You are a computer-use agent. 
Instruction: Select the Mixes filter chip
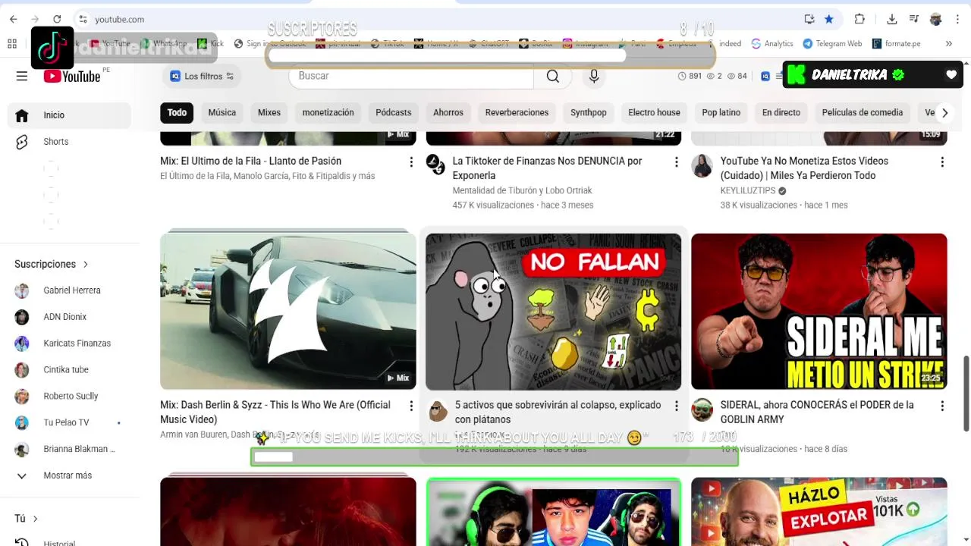[269, 112]
